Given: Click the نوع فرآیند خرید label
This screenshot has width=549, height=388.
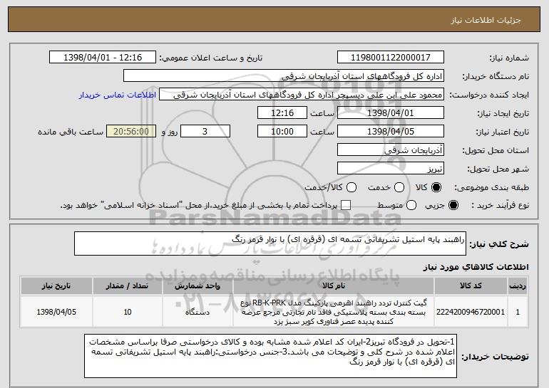Looking at the screenshot, I should coord(501,206).
